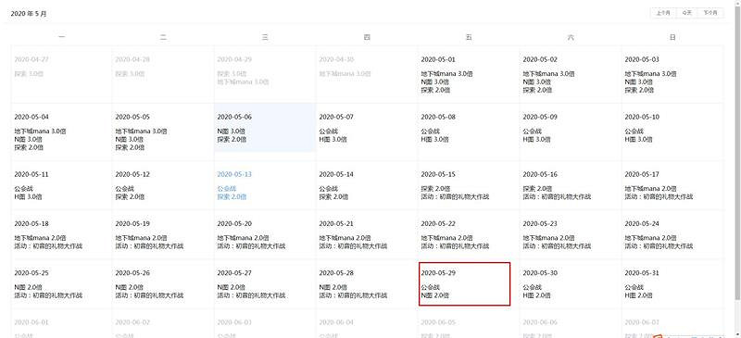Select the date 2020-05-11
This screenshot has height=338, width=741.
[x=31, y=174]
